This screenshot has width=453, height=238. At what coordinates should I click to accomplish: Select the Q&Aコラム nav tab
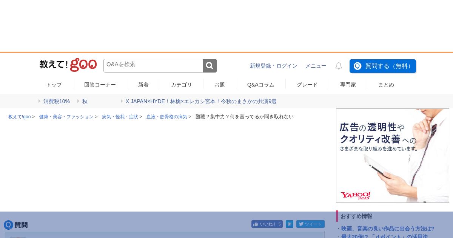(x=261, y=85)
